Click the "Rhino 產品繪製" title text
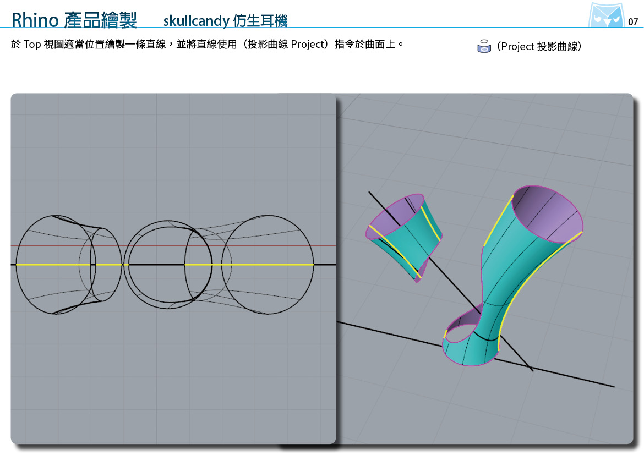The height and width of the screenshot is (455, 644). click(74, 19)
